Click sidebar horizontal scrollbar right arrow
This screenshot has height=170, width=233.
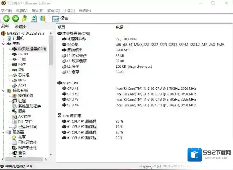tap(46, 160)
